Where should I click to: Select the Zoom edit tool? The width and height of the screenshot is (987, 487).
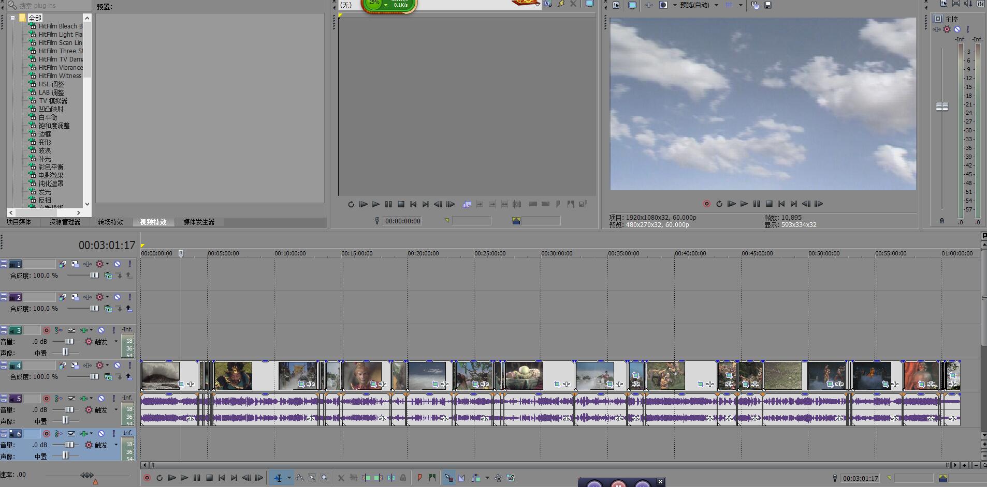(x=325, y=478)
